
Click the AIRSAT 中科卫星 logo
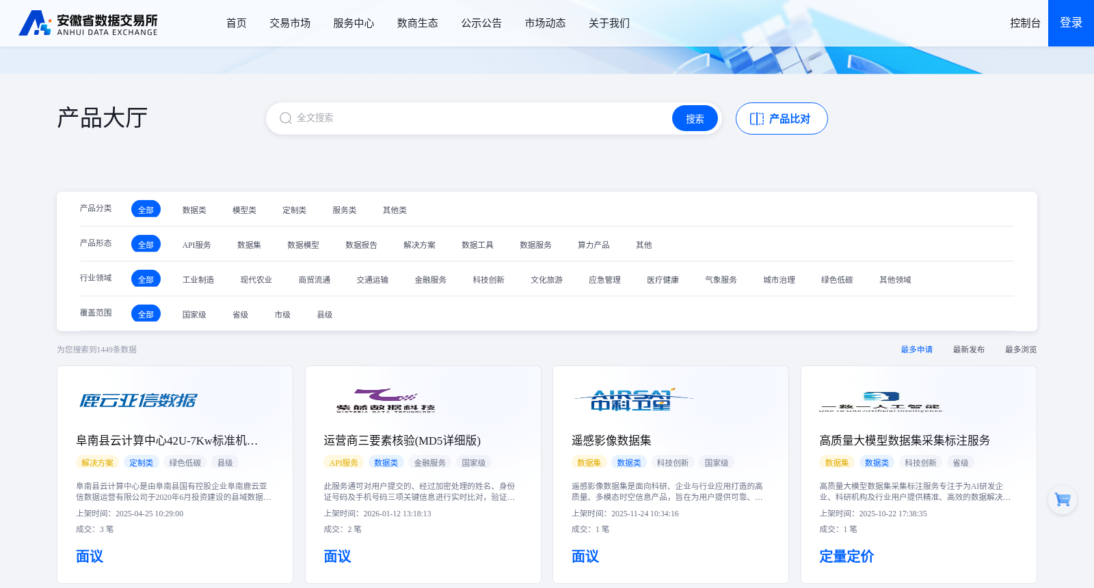pos(633,400)
